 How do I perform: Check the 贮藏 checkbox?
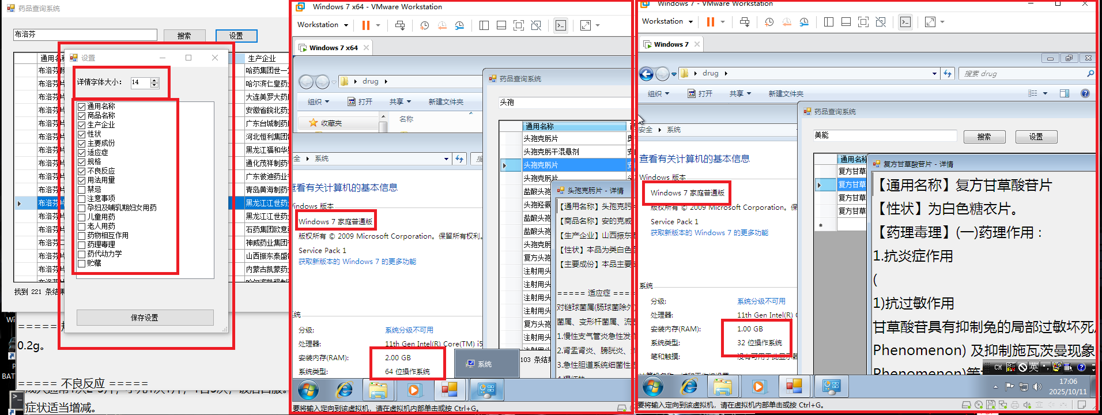click(x=82, y=263)
